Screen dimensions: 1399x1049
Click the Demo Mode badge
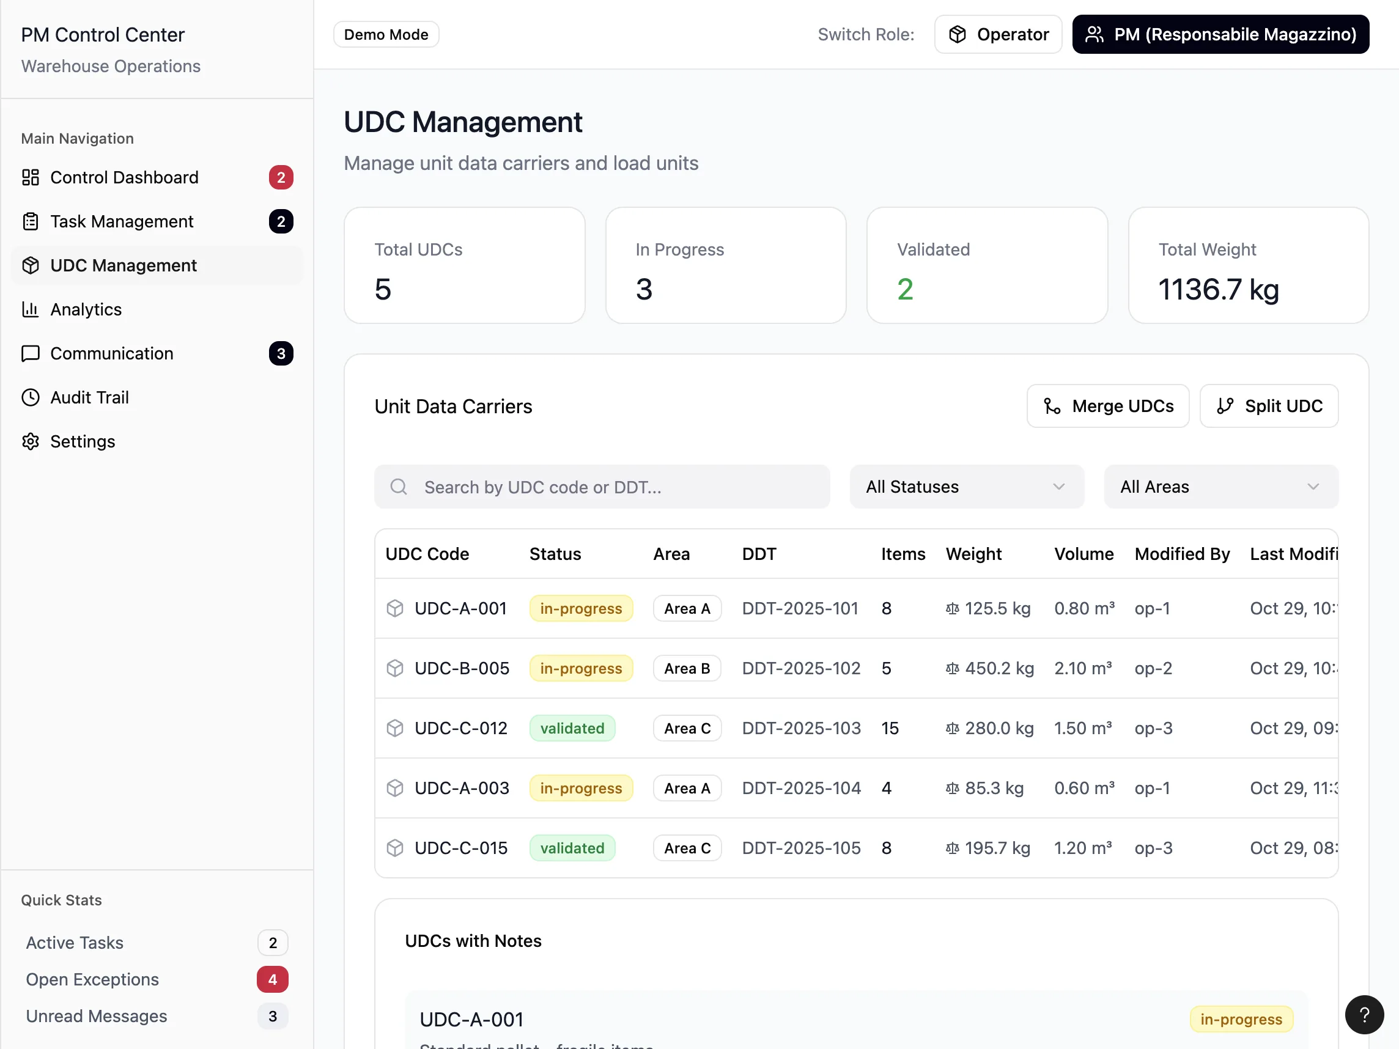386,34
